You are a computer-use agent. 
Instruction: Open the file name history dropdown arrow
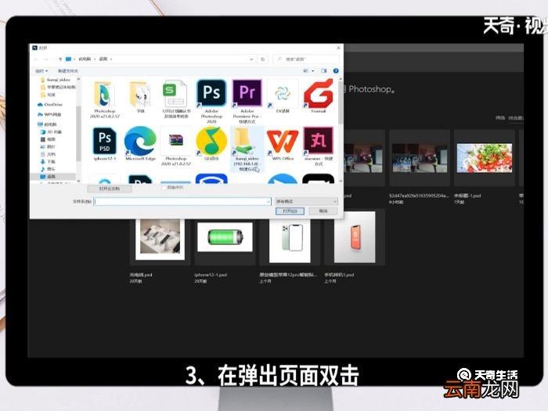[x=269, y=201]
